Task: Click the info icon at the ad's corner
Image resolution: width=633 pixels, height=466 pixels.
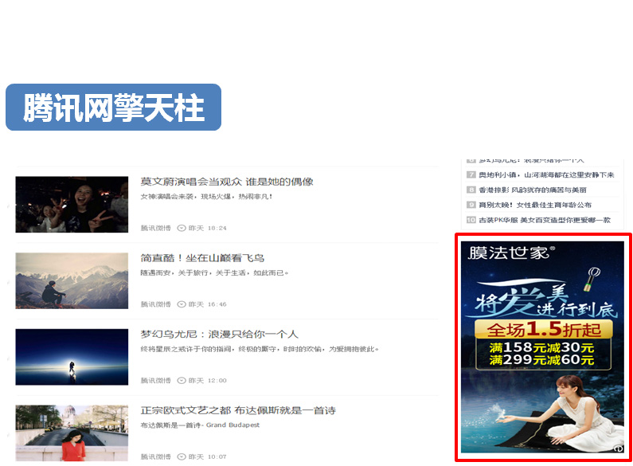Action: (x=618, y=448)
